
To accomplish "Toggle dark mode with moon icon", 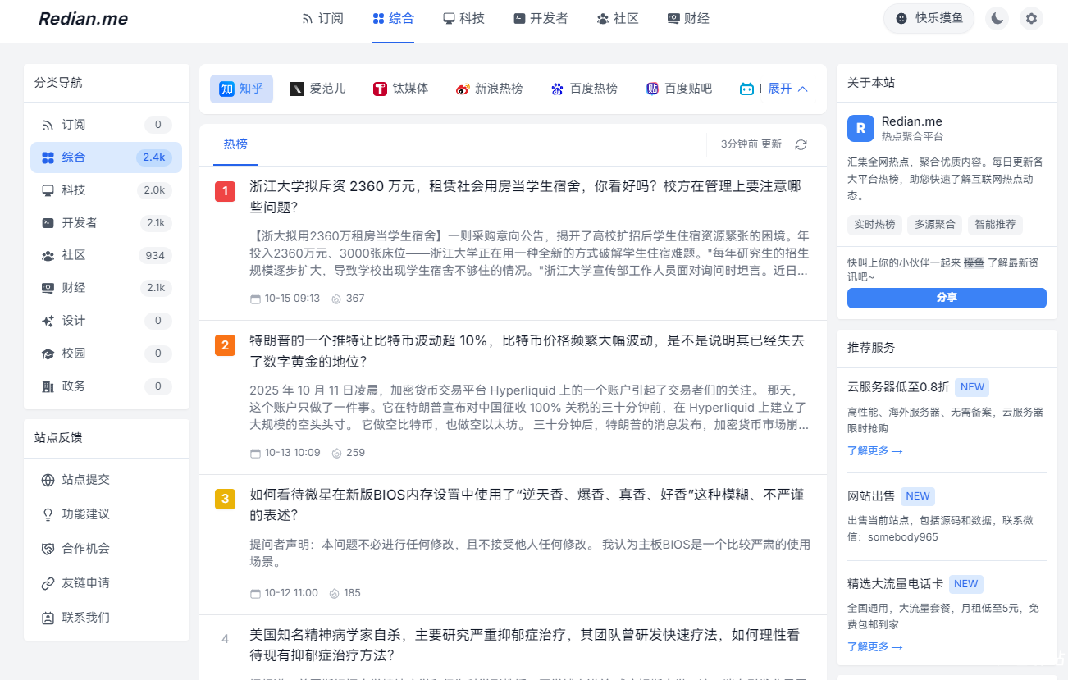I will click(997, 18).
